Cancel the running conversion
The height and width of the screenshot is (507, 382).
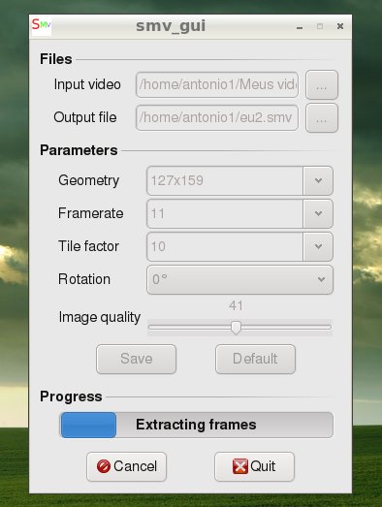pos(126,466)
